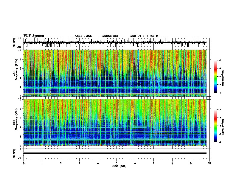Click the 'Time (min)' axis label
This screenshot has width=236, height=183.
pos(119,166)
